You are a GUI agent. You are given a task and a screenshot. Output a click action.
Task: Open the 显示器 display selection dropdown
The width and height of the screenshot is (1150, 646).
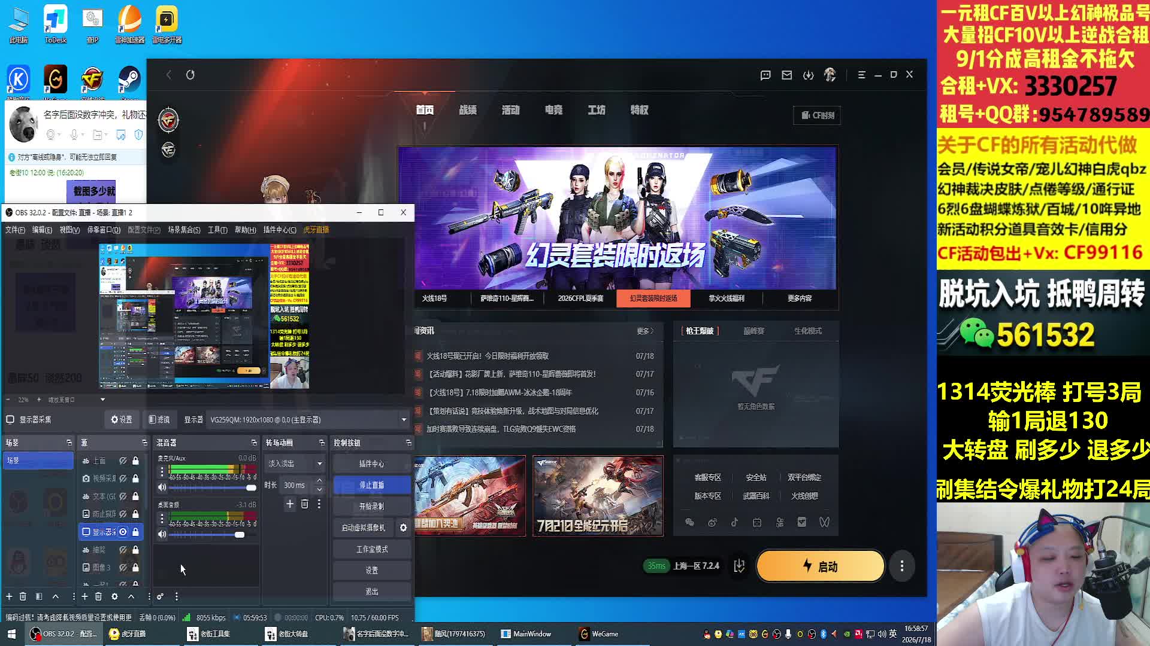click(x=308, y=420)
